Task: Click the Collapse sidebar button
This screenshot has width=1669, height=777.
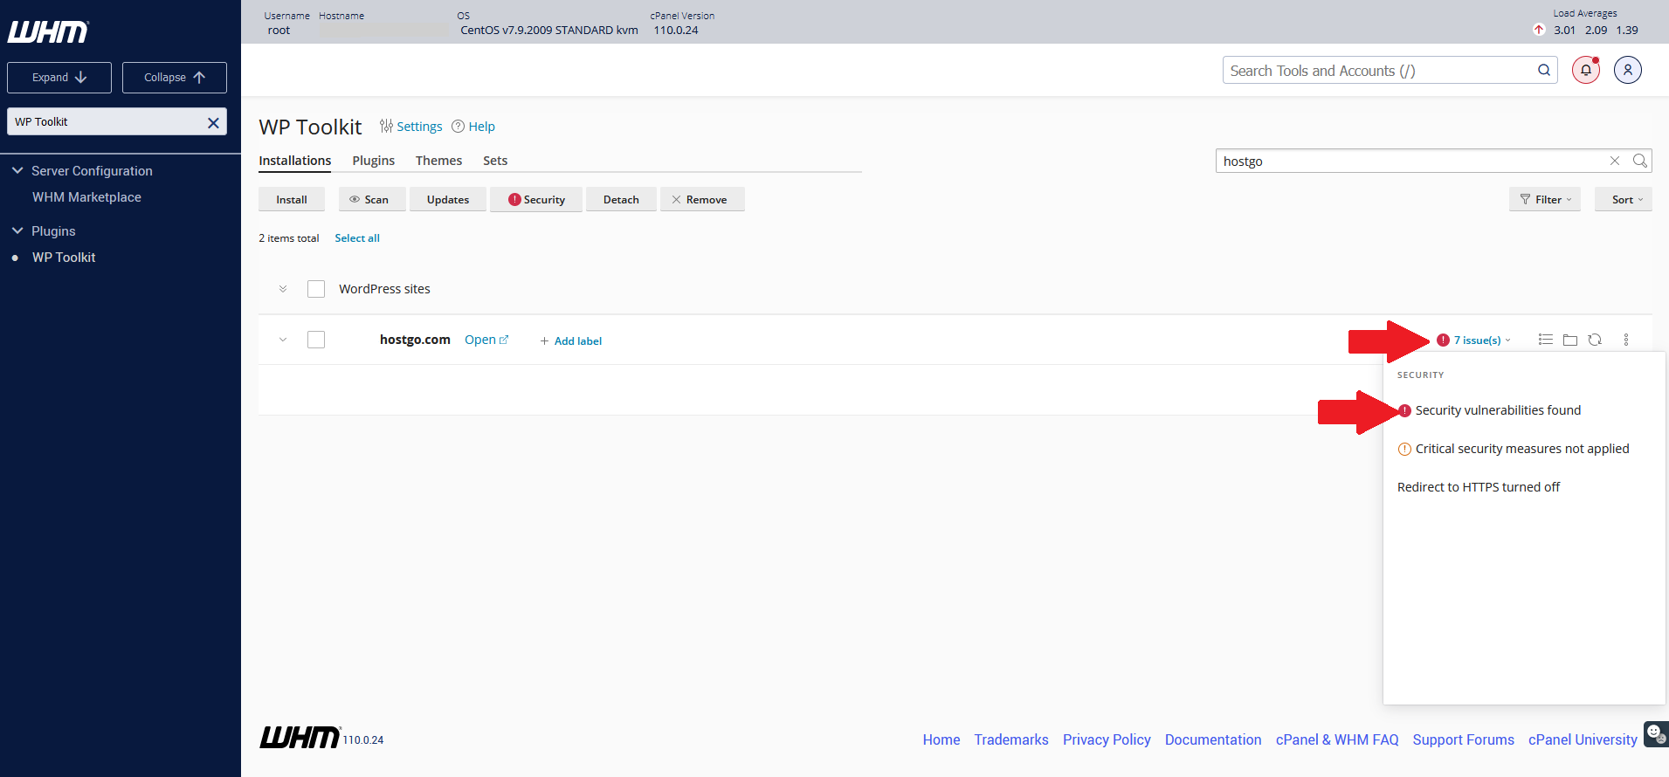Action: coord(175,78)
